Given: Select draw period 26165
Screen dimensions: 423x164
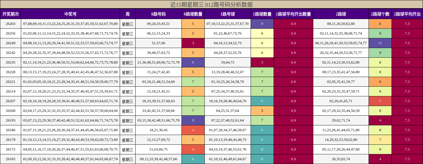Looking at the screenshot, I should point(11,159).
